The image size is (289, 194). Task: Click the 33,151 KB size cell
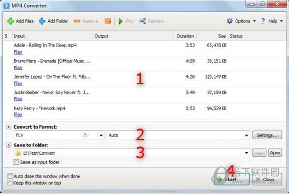tap(217, 61)
